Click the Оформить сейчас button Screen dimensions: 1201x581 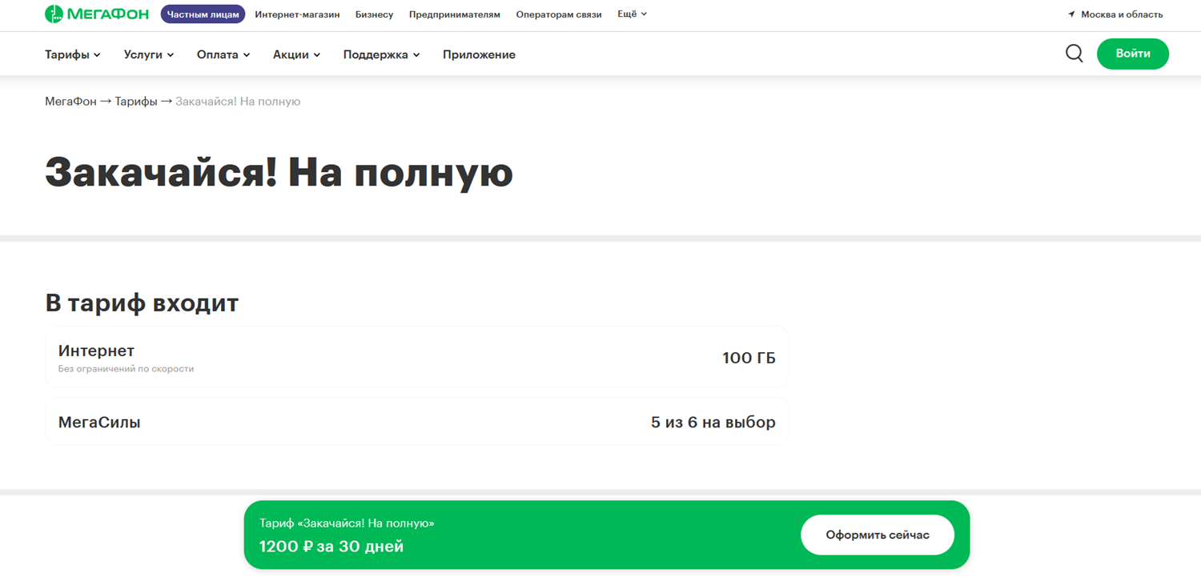coord(878,535)
